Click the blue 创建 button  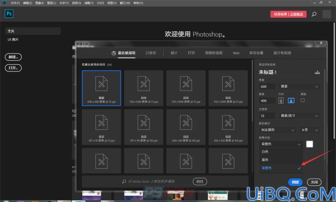click(295, 182)
